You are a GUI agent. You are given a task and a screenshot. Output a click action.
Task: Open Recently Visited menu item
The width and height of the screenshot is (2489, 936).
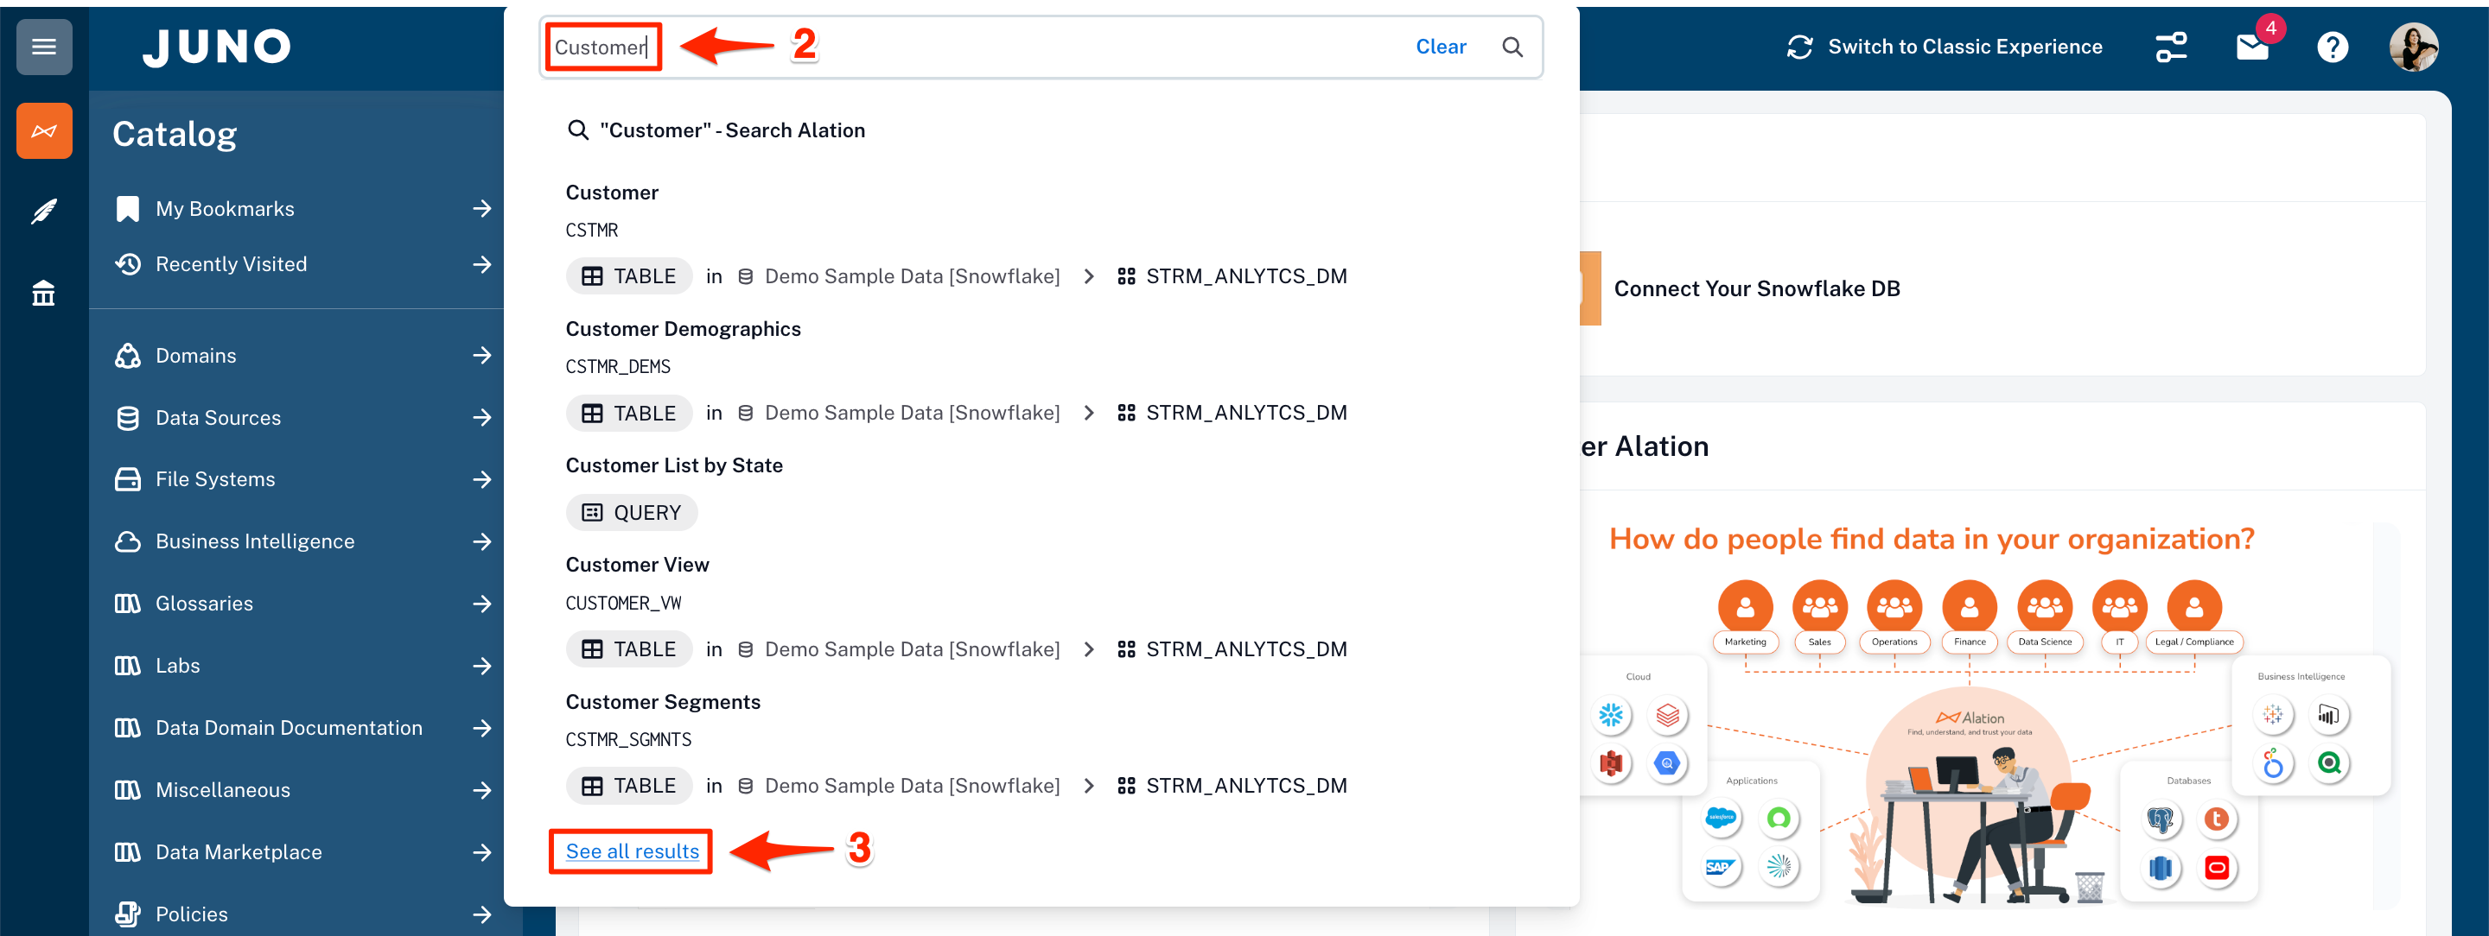231,264
